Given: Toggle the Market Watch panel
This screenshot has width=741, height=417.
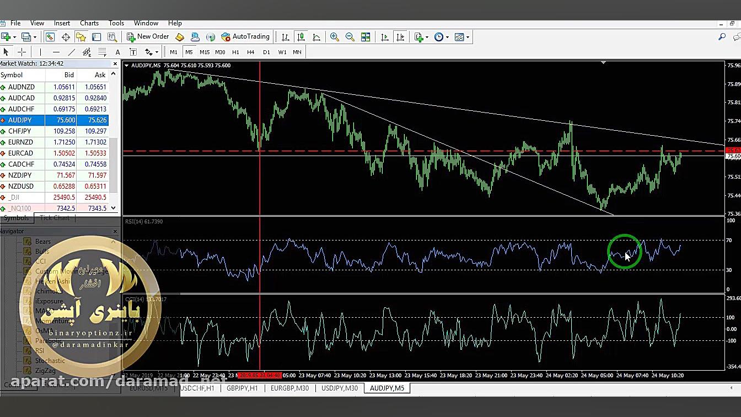Looking at the screenshot, I should coord(50,37).
